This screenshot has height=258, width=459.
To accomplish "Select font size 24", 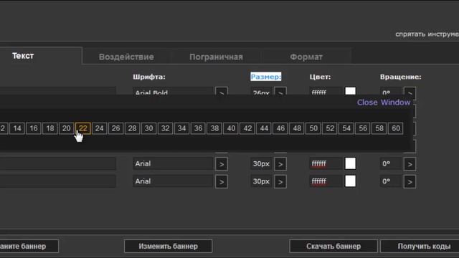I will (99, 128).
